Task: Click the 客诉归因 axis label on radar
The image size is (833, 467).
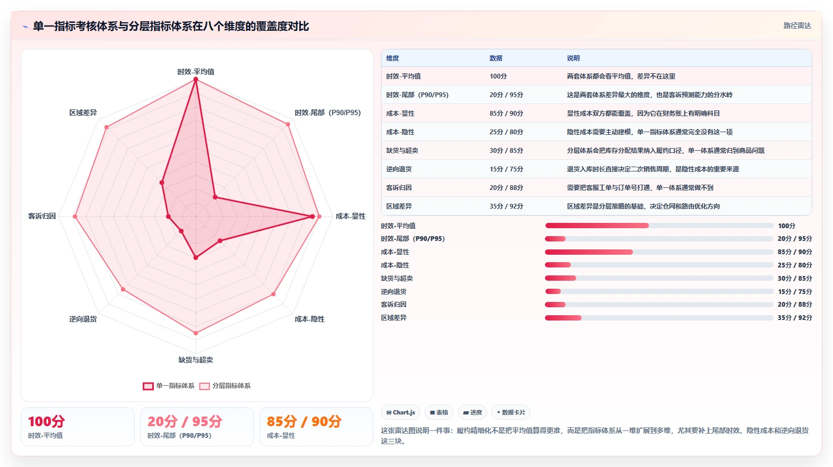Action: coord(42,216)
